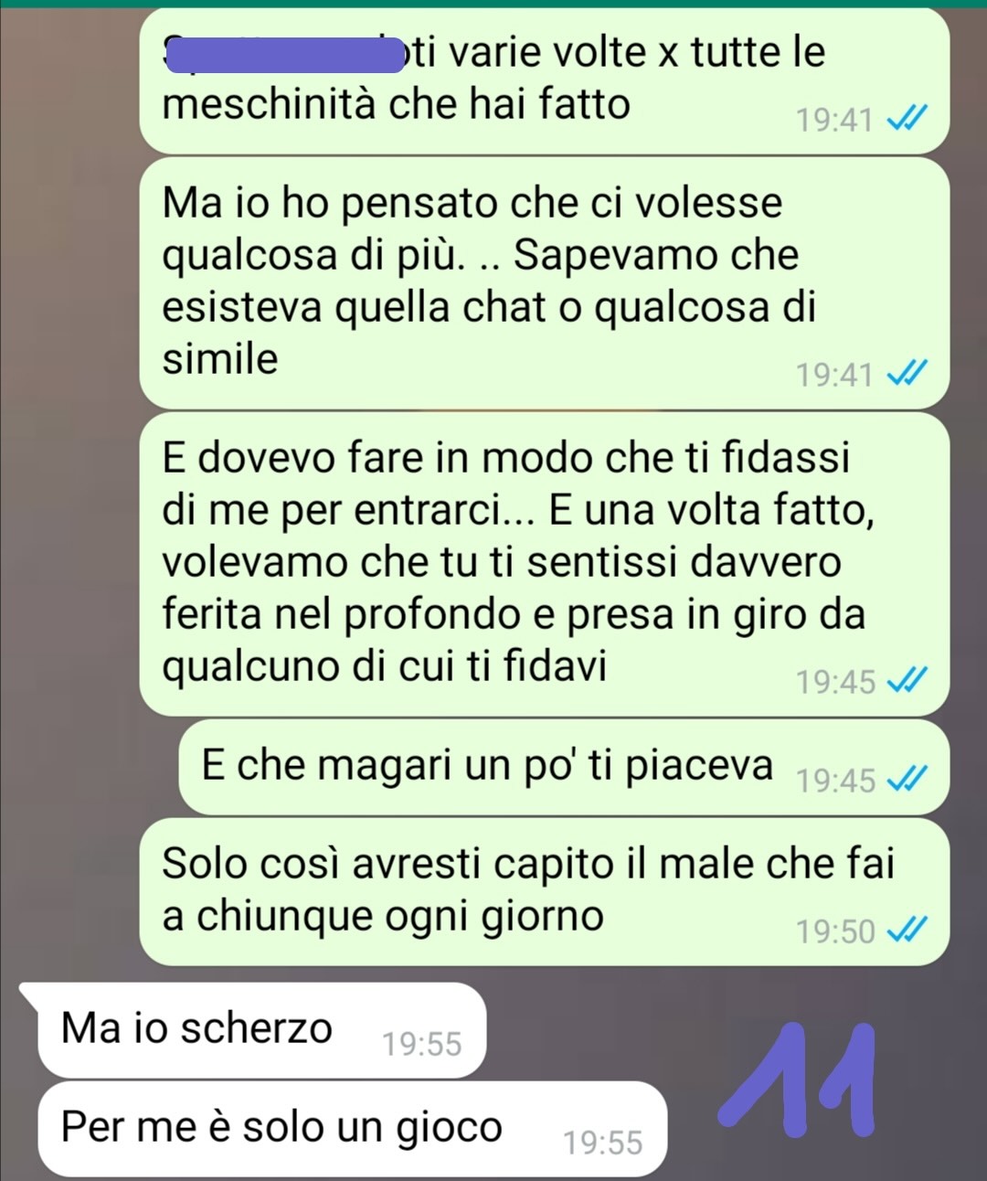Click the 19:41 timestamp on the 'simile' message
The height and width of the screenshot is (1181, 987).
(x=834, y=375)
